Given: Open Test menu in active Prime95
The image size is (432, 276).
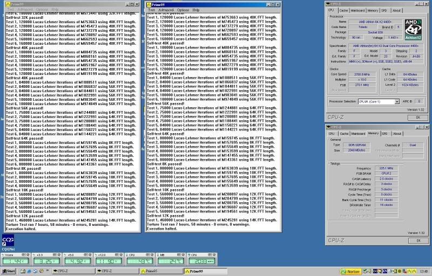Looking at the screenshot, I should (x=151, y=10).
